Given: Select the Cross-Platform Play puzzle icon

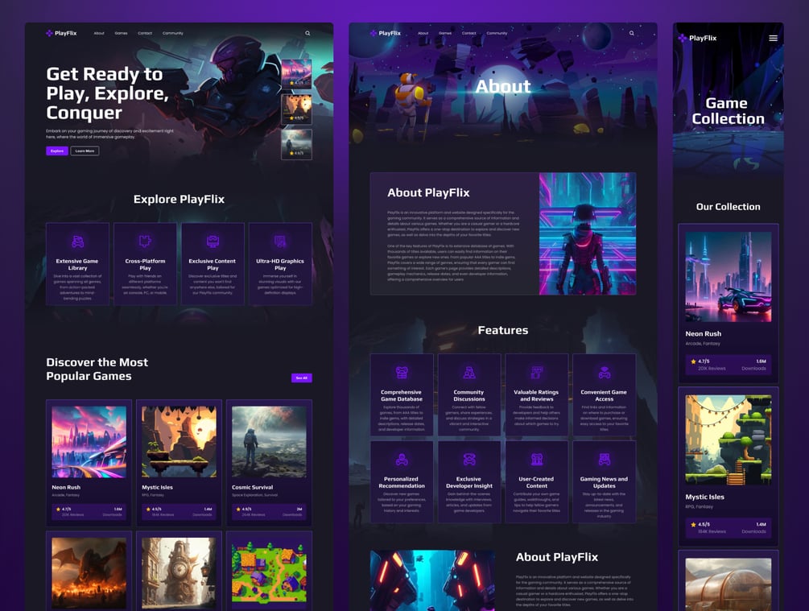Looking at the screenshot, I should 145,241.
